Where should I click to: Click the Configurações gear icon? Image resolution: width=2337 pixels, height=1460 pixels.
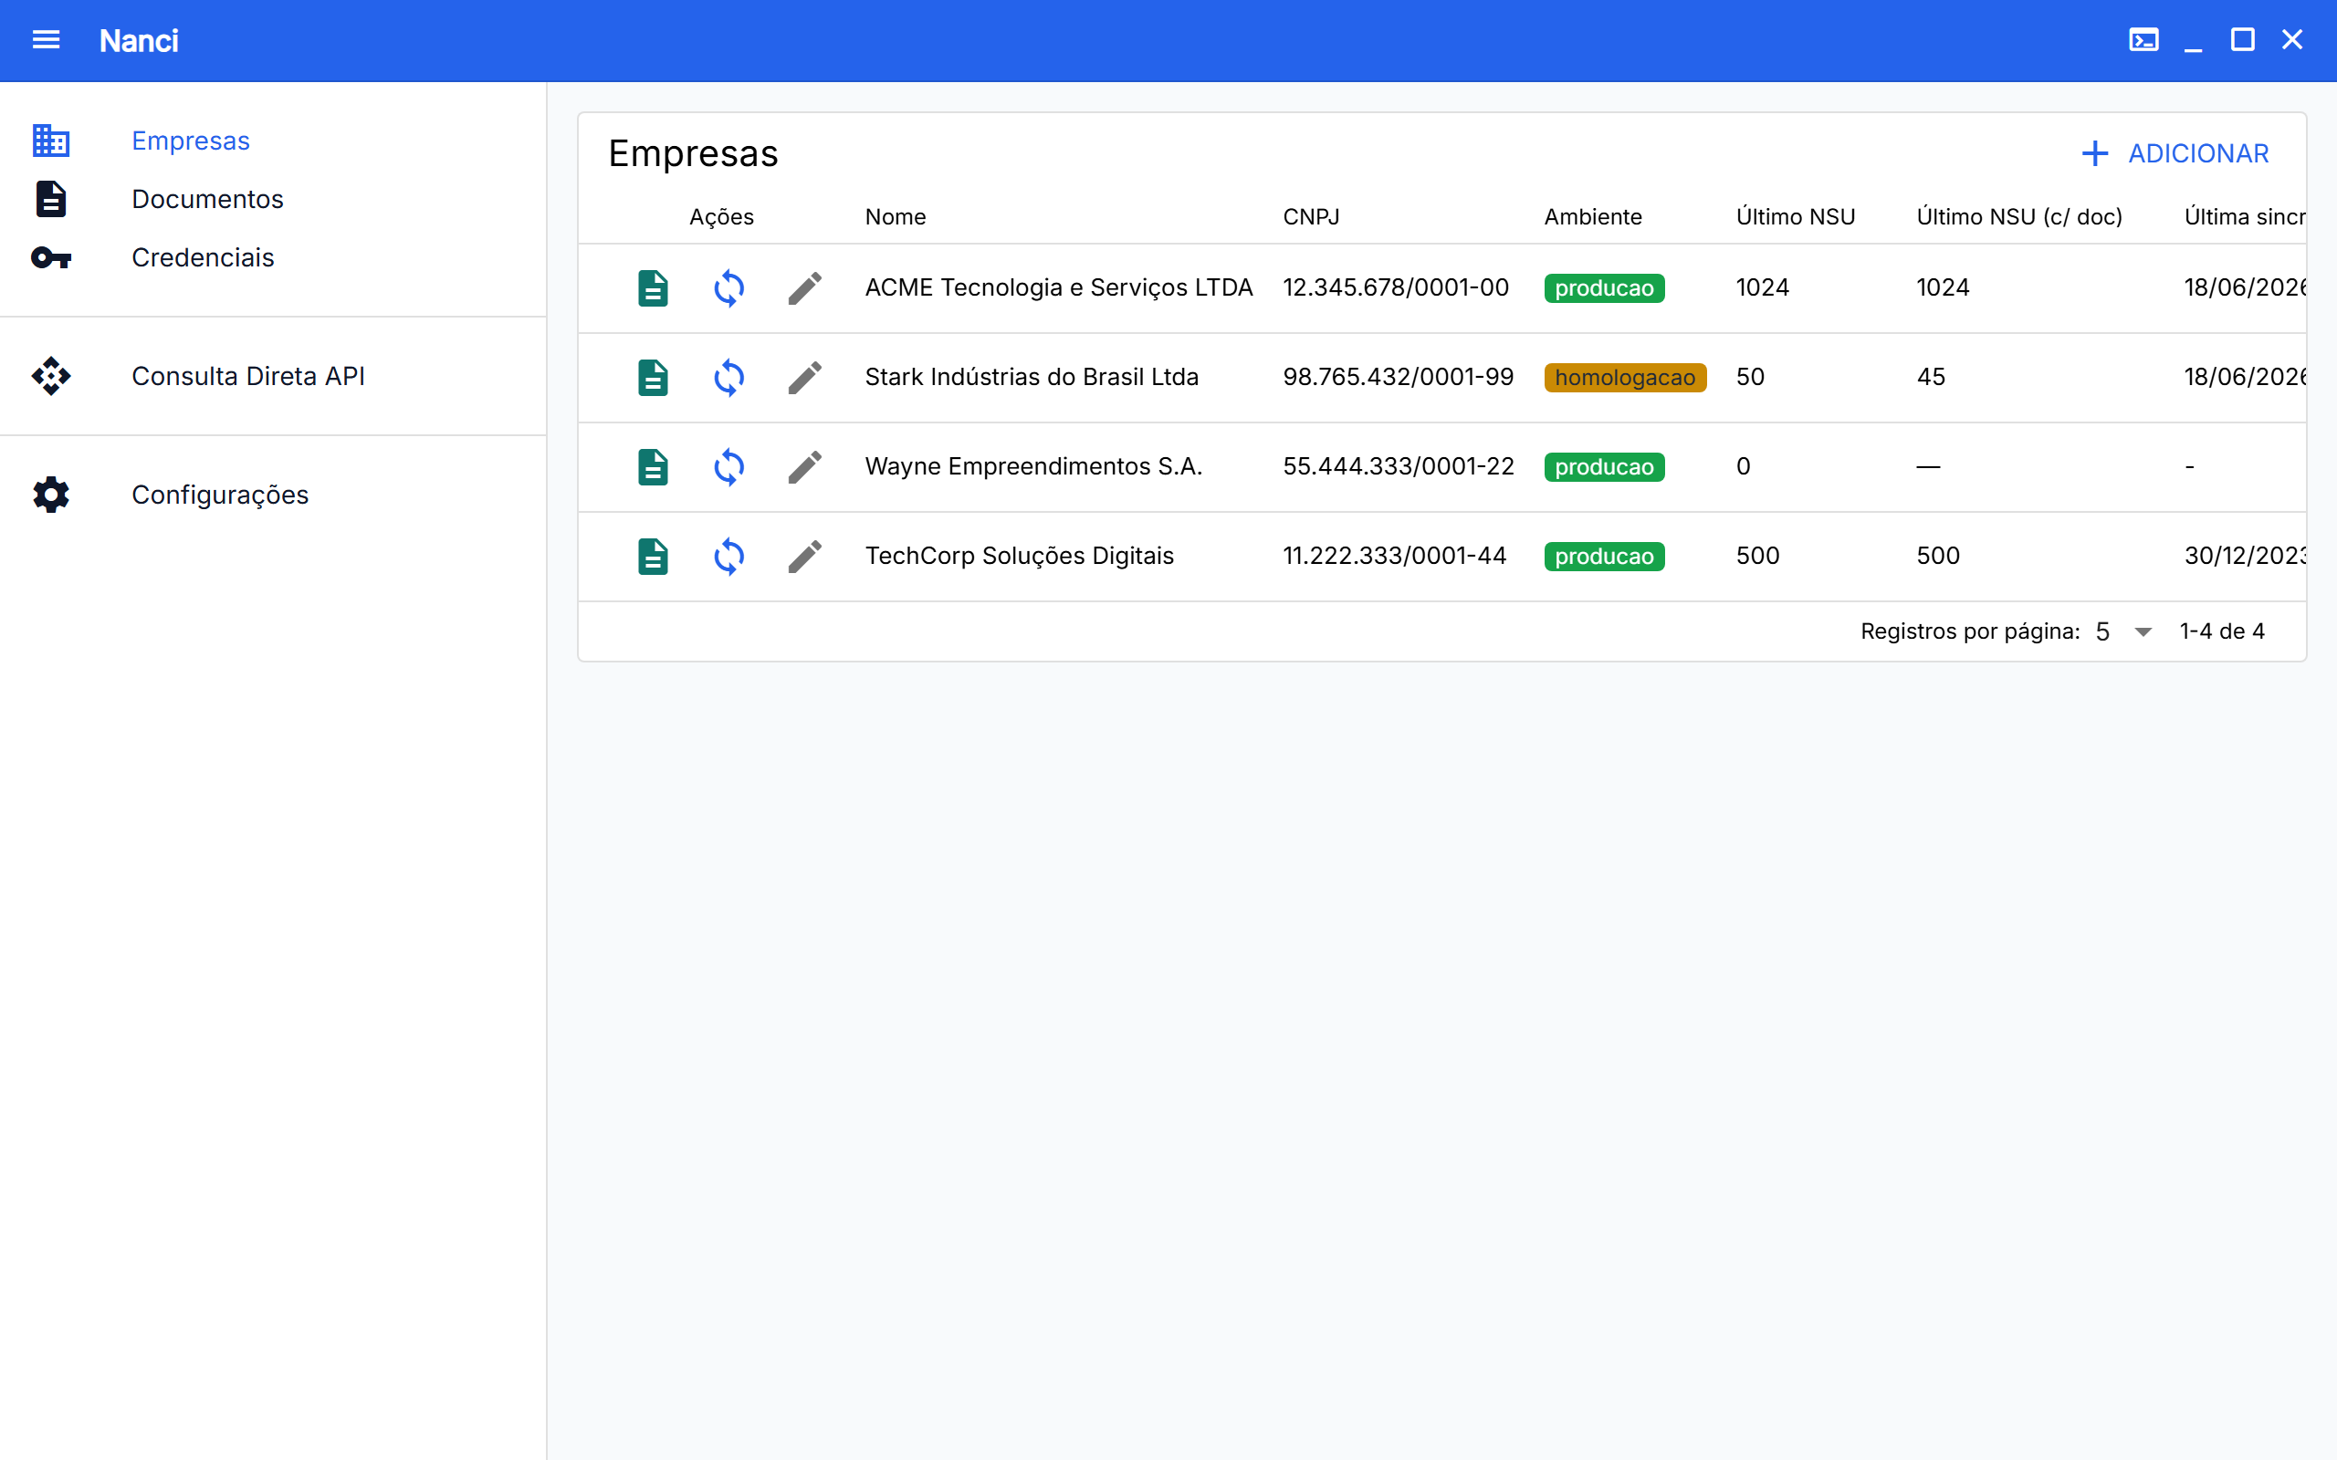(51, 495)
